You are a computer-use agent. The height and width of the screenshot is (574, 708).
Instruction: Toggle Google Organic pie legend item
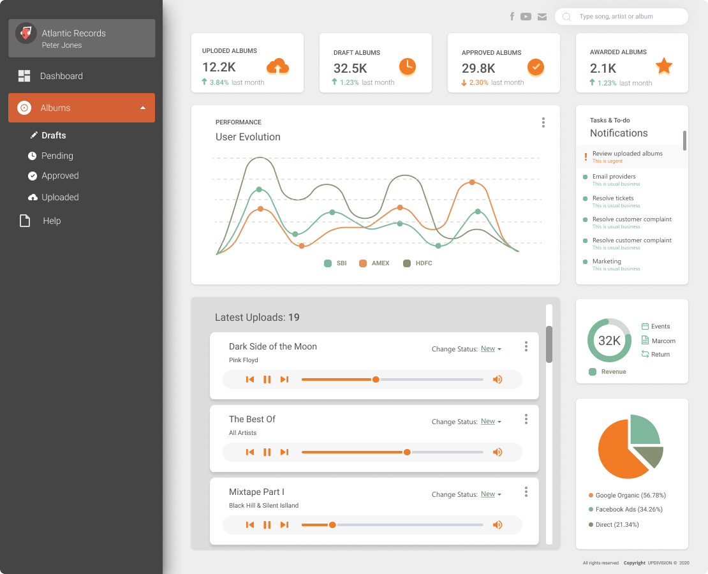pos(627,496)
